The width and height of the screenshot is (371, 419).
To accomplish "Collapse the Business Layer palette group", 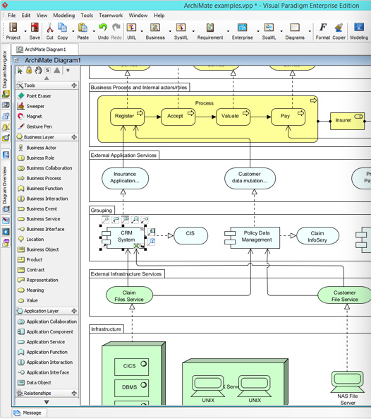I will pos(74,137).
